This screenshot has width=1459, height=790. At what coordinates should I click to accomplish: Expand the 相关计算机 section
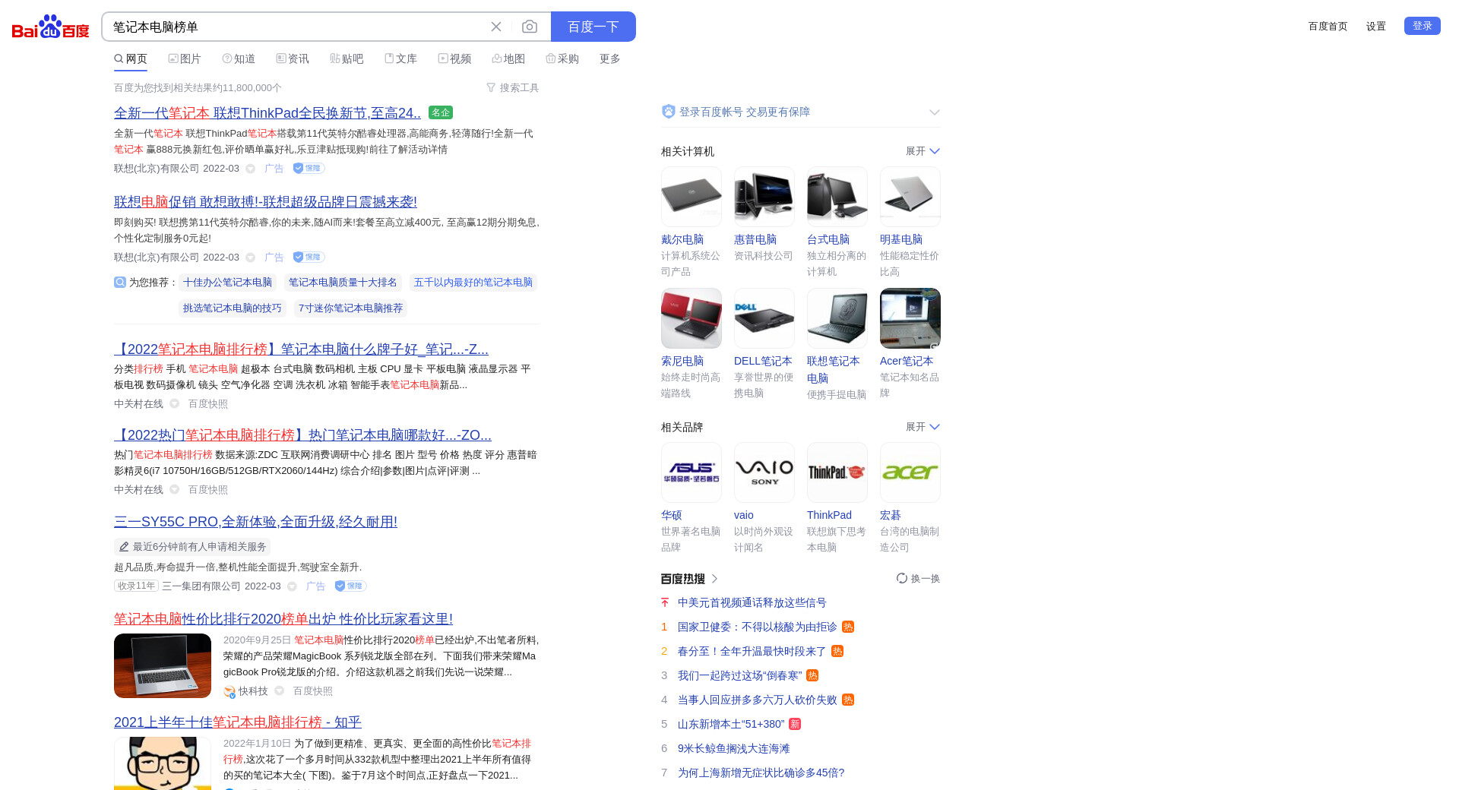pos(923,151)
